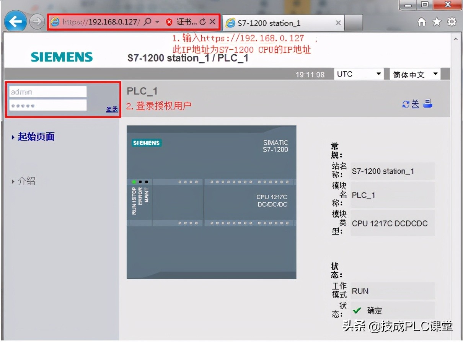Screen dimensions: 463x342
Task: Click the certificate error indicator in the address bar
Action: (170, 22)
